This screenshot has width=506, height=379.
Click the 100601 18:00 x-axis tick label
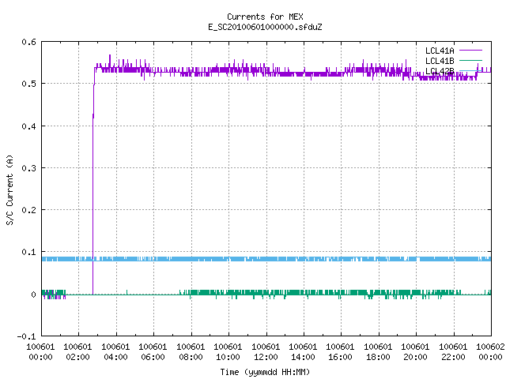tap(378, 352)
